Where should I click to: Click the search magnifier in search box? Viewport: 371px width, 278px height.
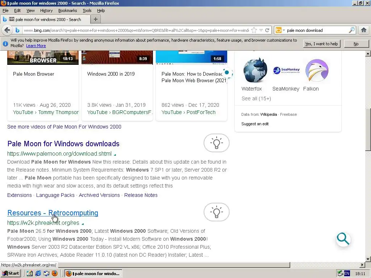point(351,30)
